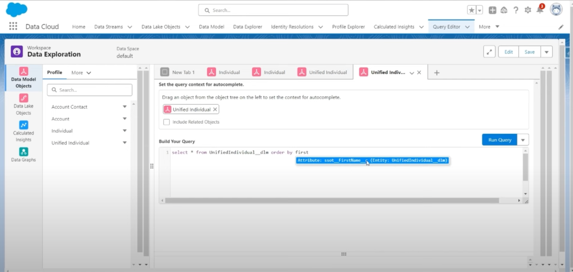Open the Profile Explorer tab
The image size is (573, 272).
point(348,27)
